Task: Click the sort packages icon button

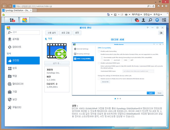Action: [161, 33]
